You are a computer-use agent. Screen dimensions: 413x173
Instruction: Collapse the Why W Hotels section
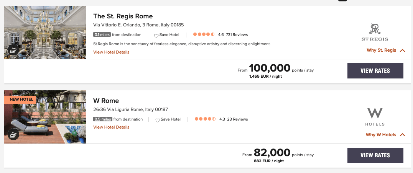tap(385, 135)
